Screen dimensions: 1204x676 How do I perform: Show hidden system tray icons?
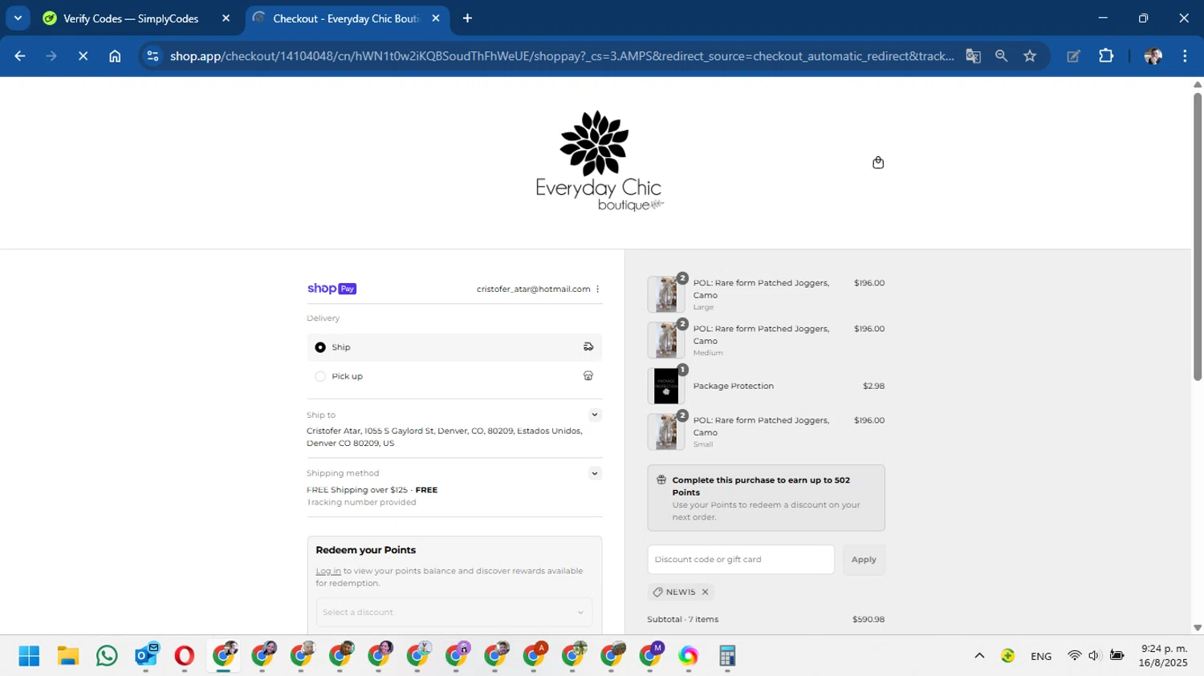click(x=979, y=656)
